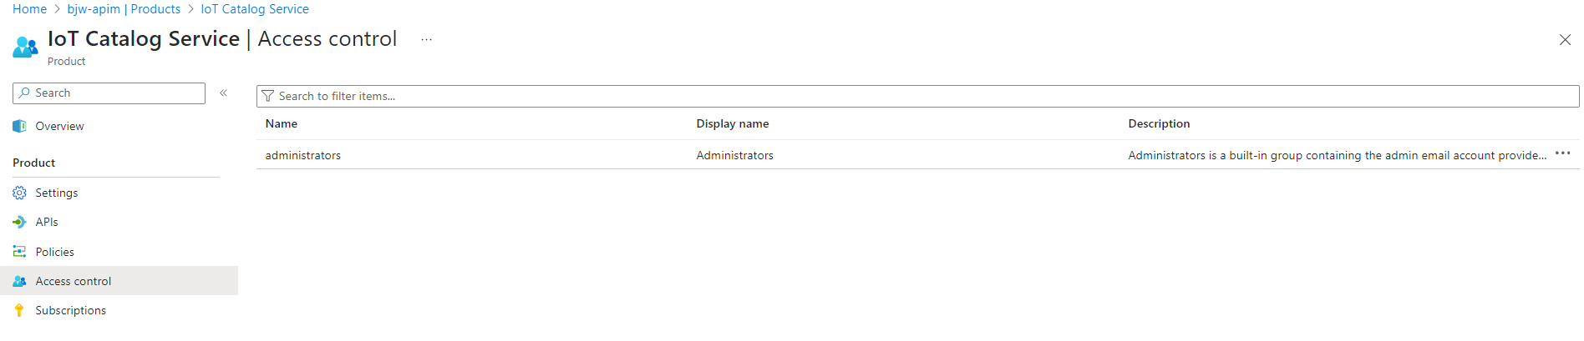The width and height of the screenshot is (1584, 341).
Task: Select the administrators group row
Action: pyautogui.click(x=917, y=155)
